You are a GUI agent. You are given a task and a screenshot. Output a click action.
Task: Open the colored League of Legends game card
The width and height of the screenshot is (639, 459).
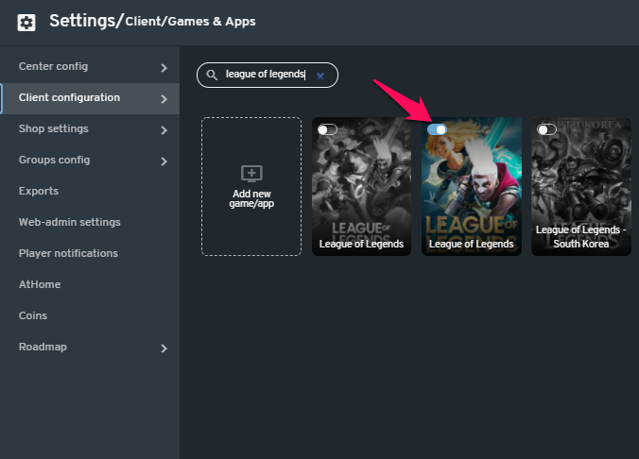pos(472,187)
